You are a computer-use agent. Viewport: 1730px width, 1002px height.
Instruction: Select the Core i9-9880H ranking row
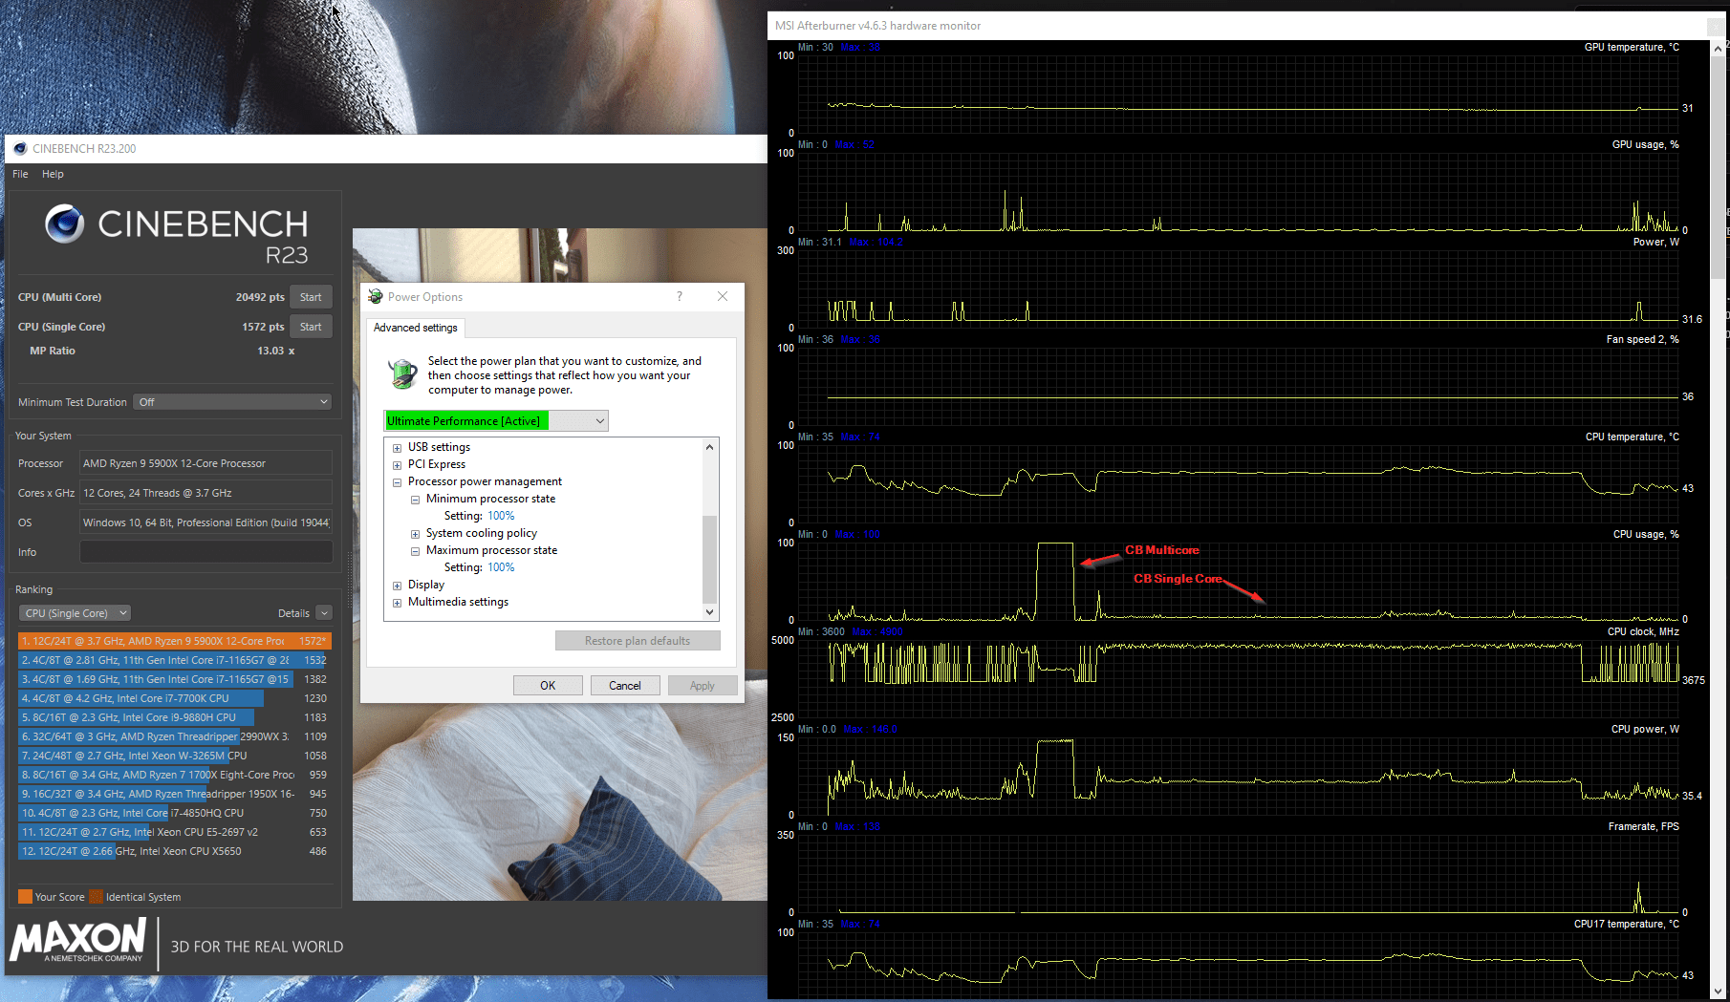point(174,717)
